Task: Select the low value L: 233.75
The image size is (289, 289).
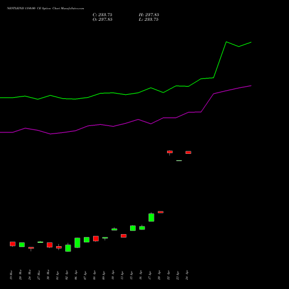Action: [149, 20]
